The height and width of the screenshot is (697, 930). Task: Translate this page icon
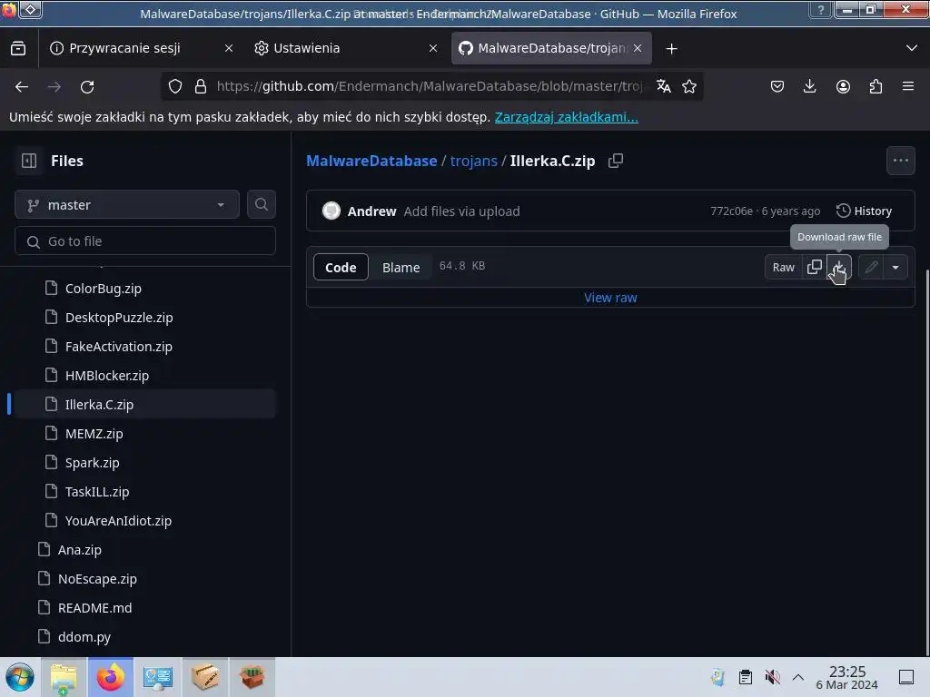click(x=664, y=86)
